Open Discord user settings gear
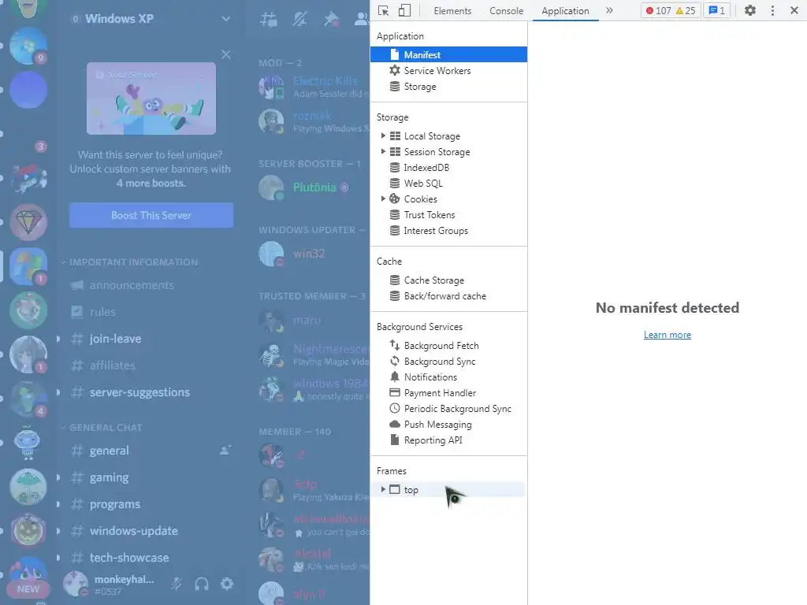The width and height of the screenshot is (807, 605). click(x=227, y=584)
